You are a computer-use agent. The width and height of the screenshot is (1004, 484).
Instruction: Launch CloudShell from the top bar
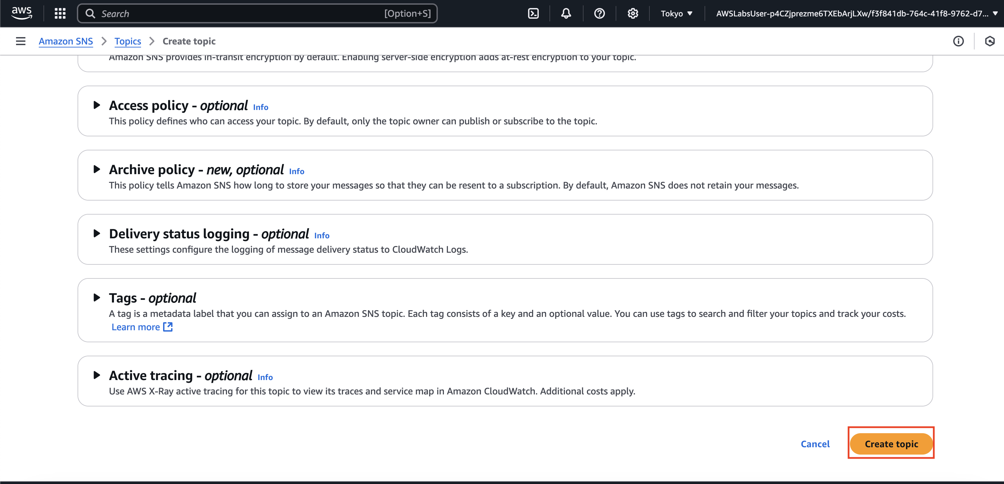click(x=533, y=14)
